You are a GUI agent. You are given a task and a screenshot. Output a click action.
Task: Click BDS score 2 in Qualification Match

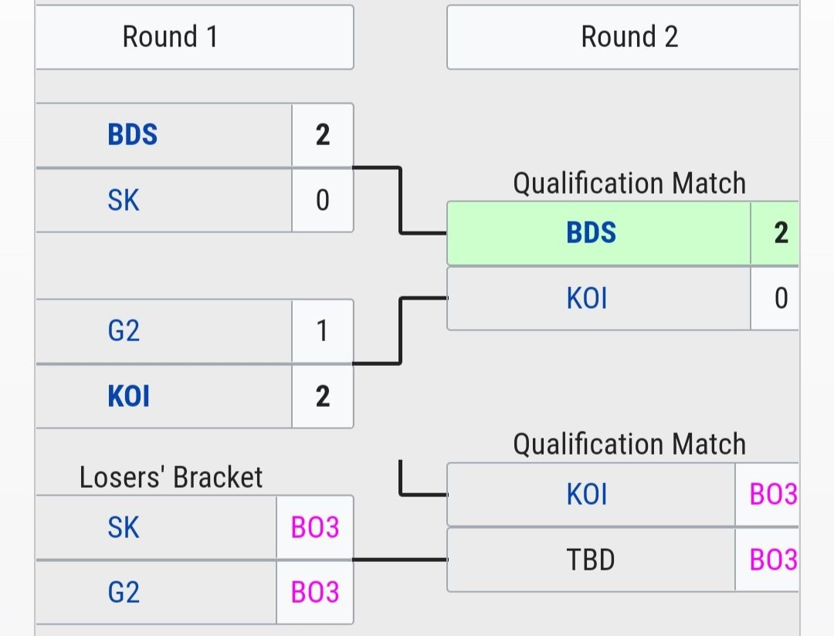pos(780,233)
